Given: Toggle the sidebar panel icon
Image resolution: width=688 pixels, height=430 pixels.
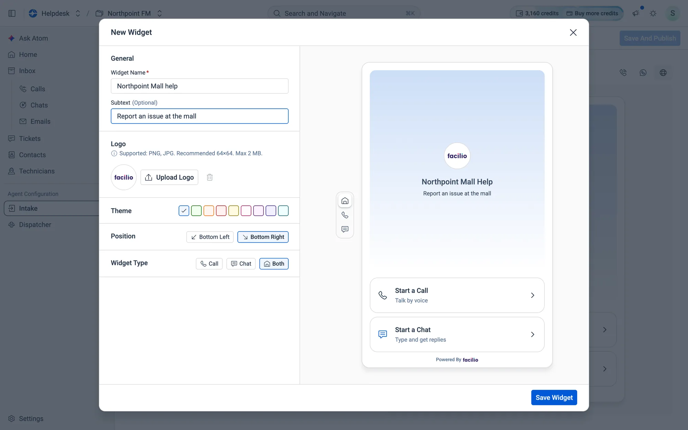Looking at the screenshot, I should pos(12,13).
